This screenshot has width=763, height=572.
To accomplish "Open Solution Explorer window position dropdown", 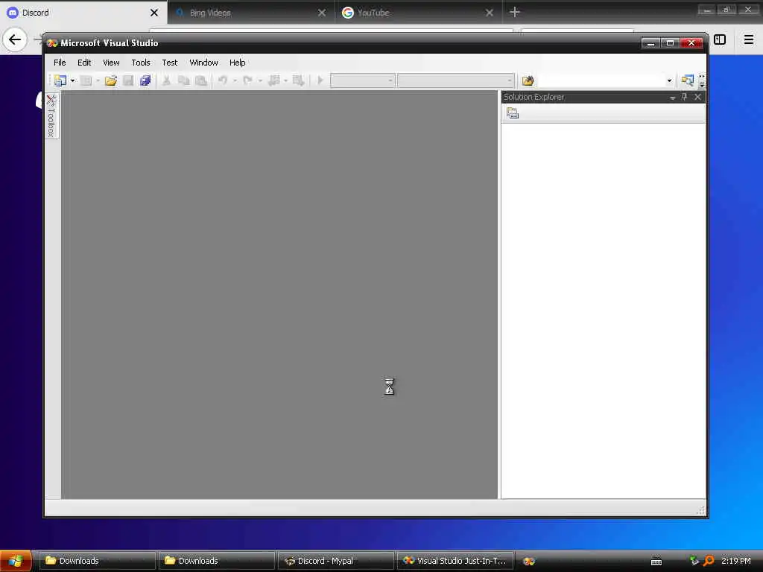I will coord(673,98).
